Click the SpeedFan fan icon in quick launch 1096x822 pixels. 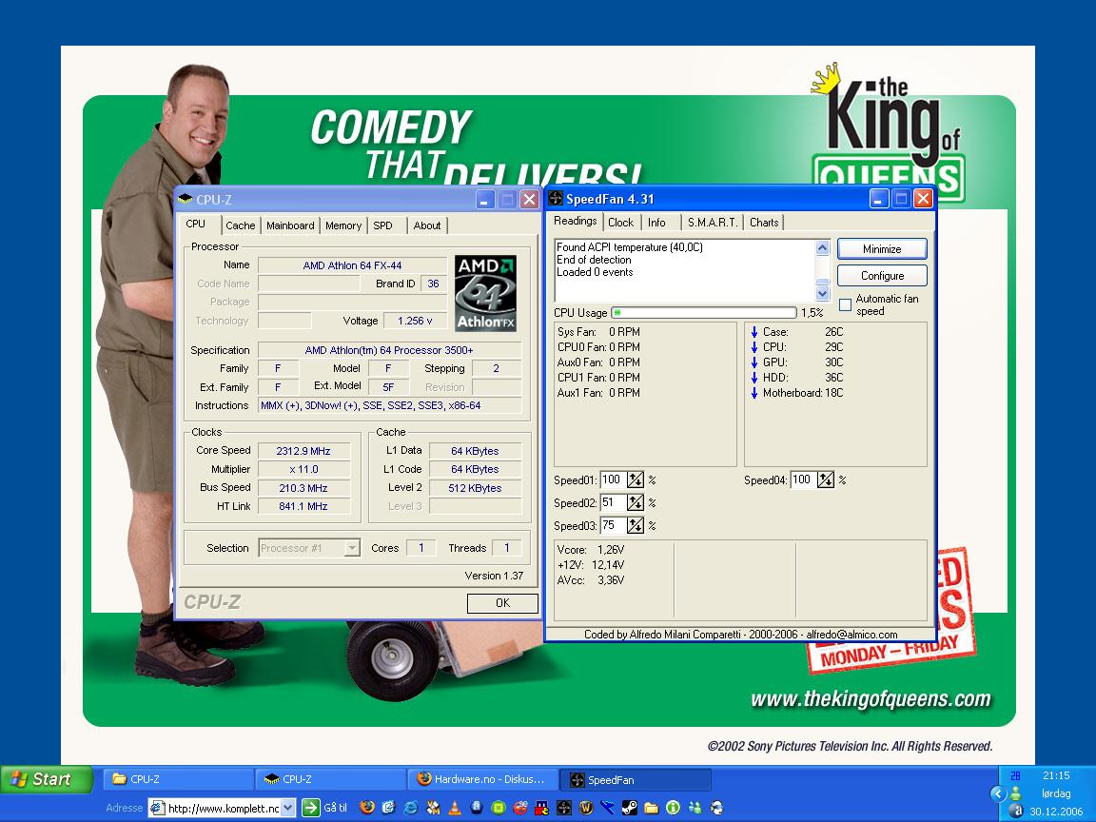click(564, 808)
